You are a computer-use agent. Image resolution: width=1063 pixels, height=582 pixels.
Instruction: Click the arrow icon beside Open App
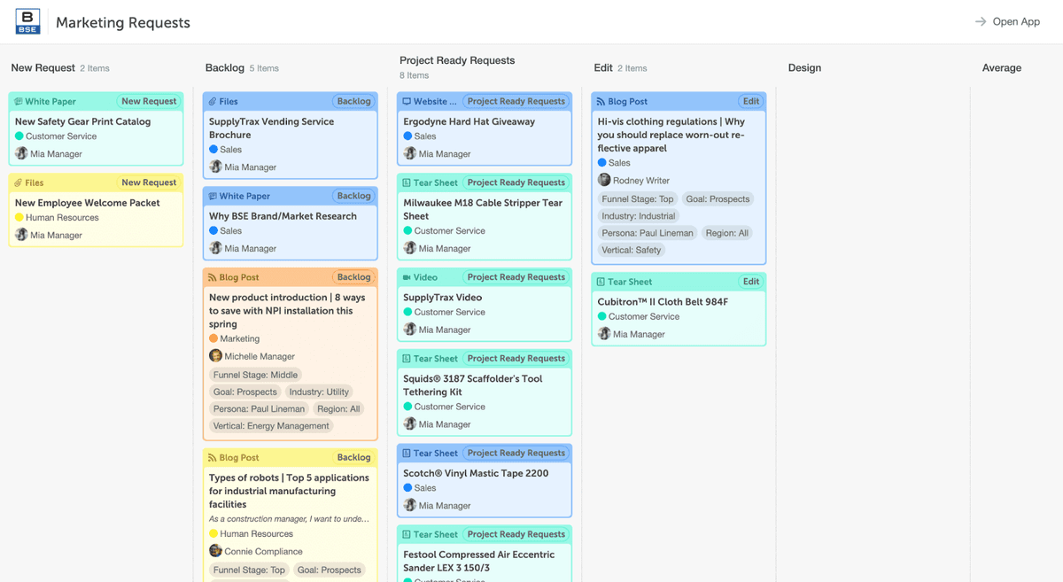point(980,21)
